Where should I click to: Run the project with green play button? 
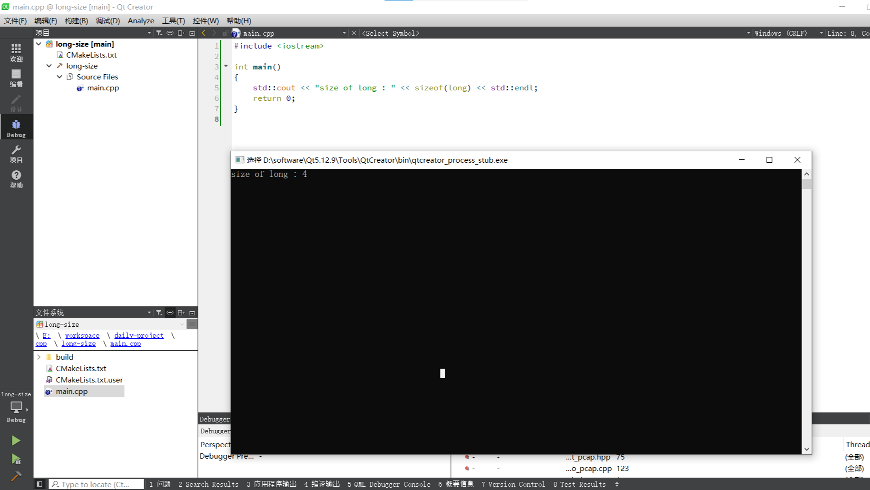tap(16, 441)
